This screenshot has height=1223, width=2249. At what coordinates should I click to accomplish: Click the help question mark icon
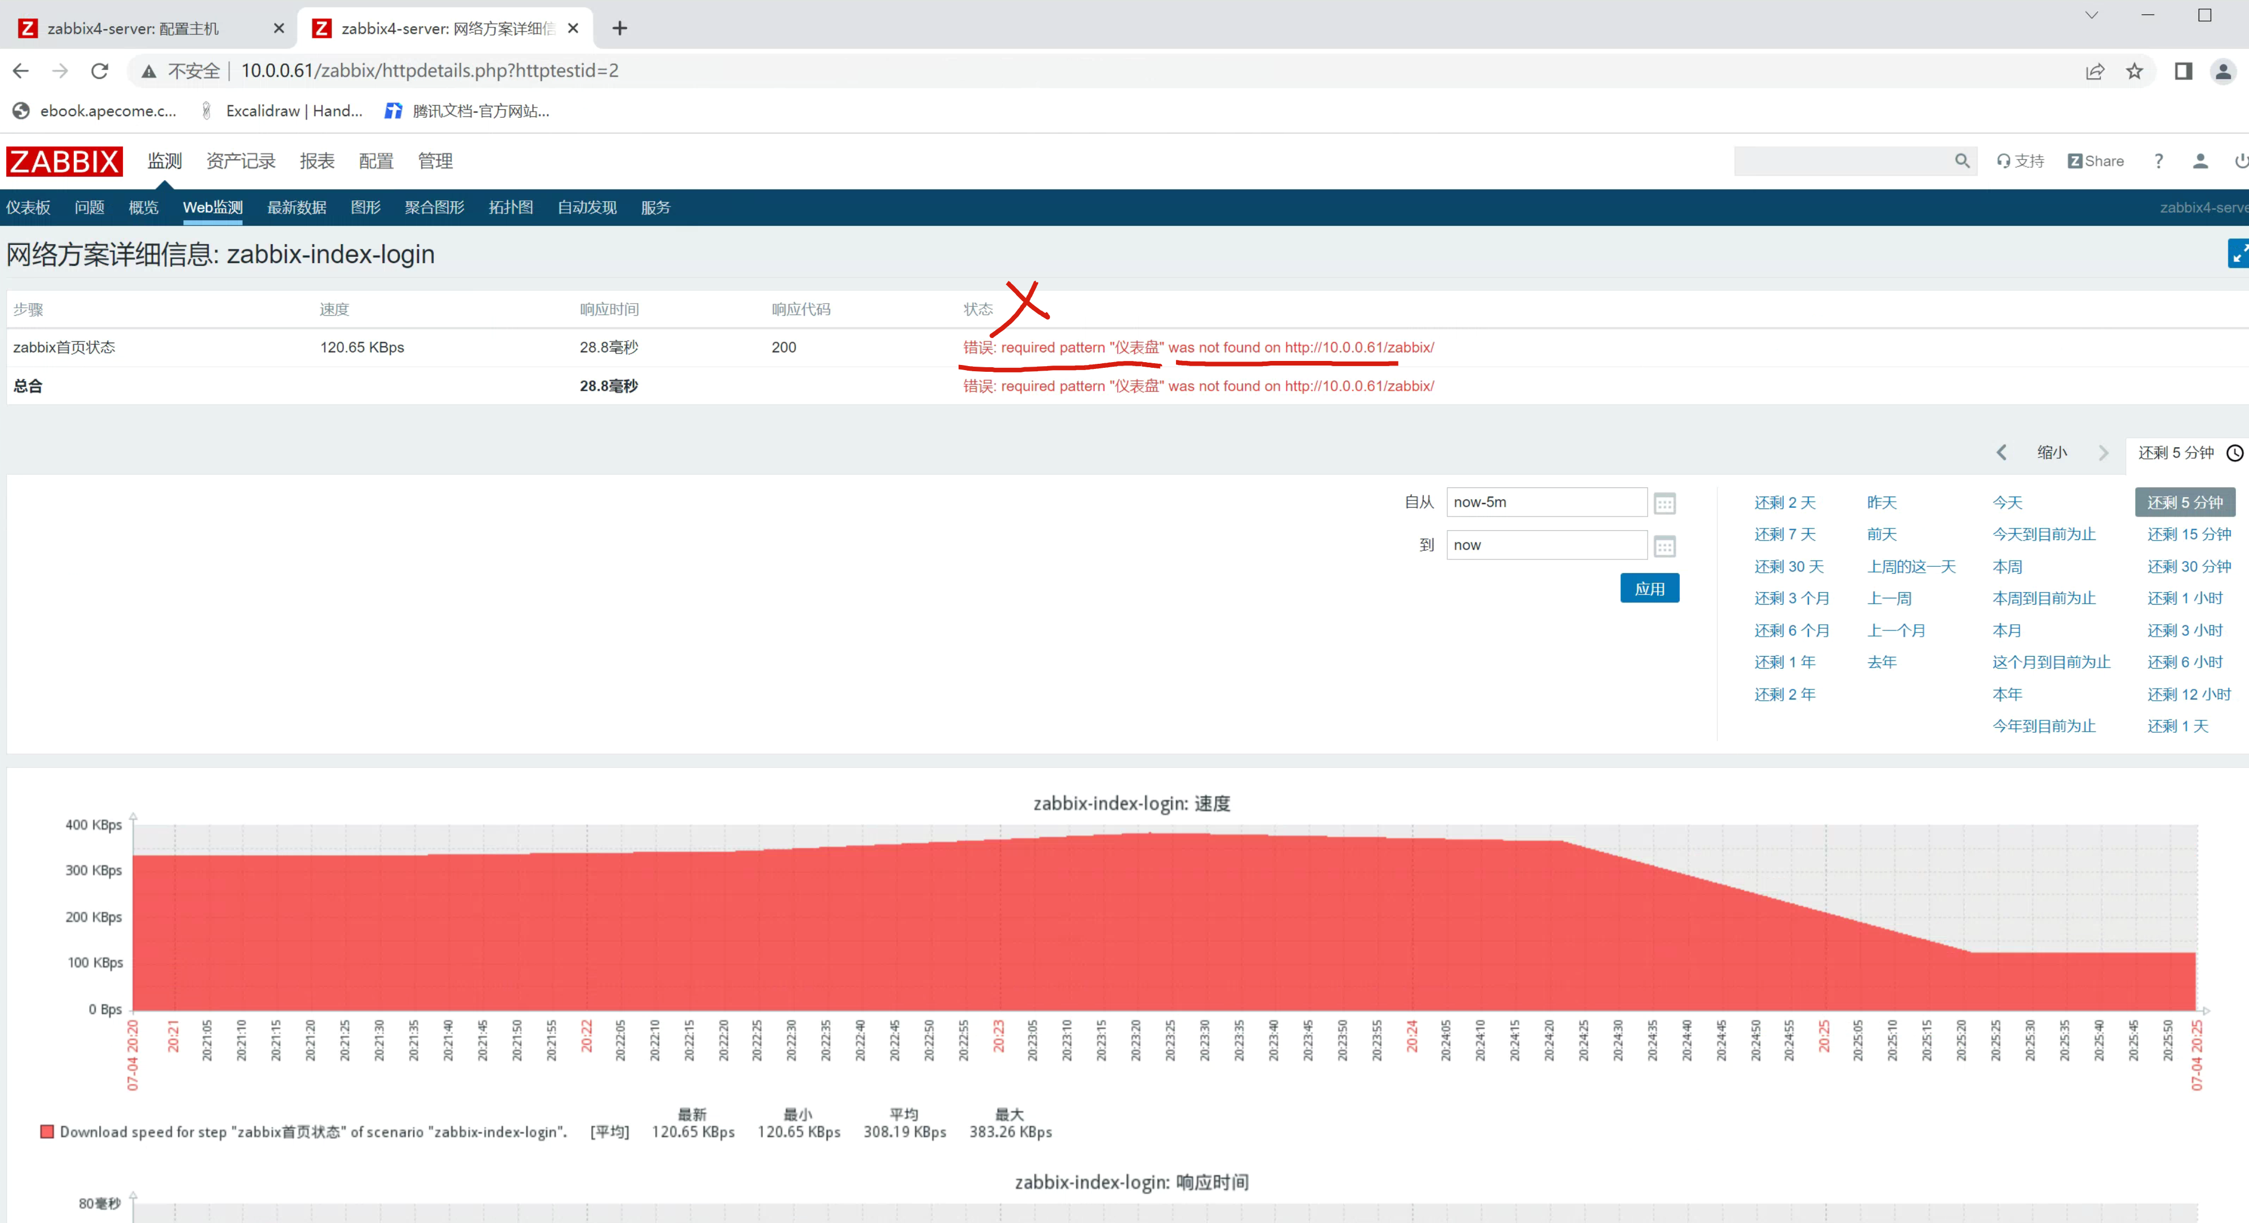click(2158, 161)
